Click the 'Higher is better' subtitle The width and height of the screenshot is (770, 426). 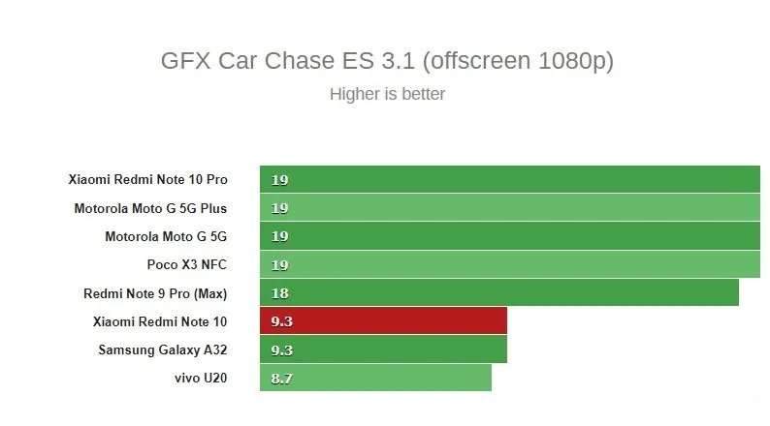tap(387, 94)
